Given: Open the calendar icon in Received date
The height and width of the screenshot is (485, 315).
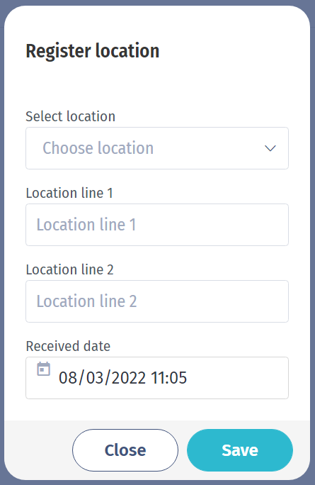Looking at the screenshot, I should (x=44, y=369).
